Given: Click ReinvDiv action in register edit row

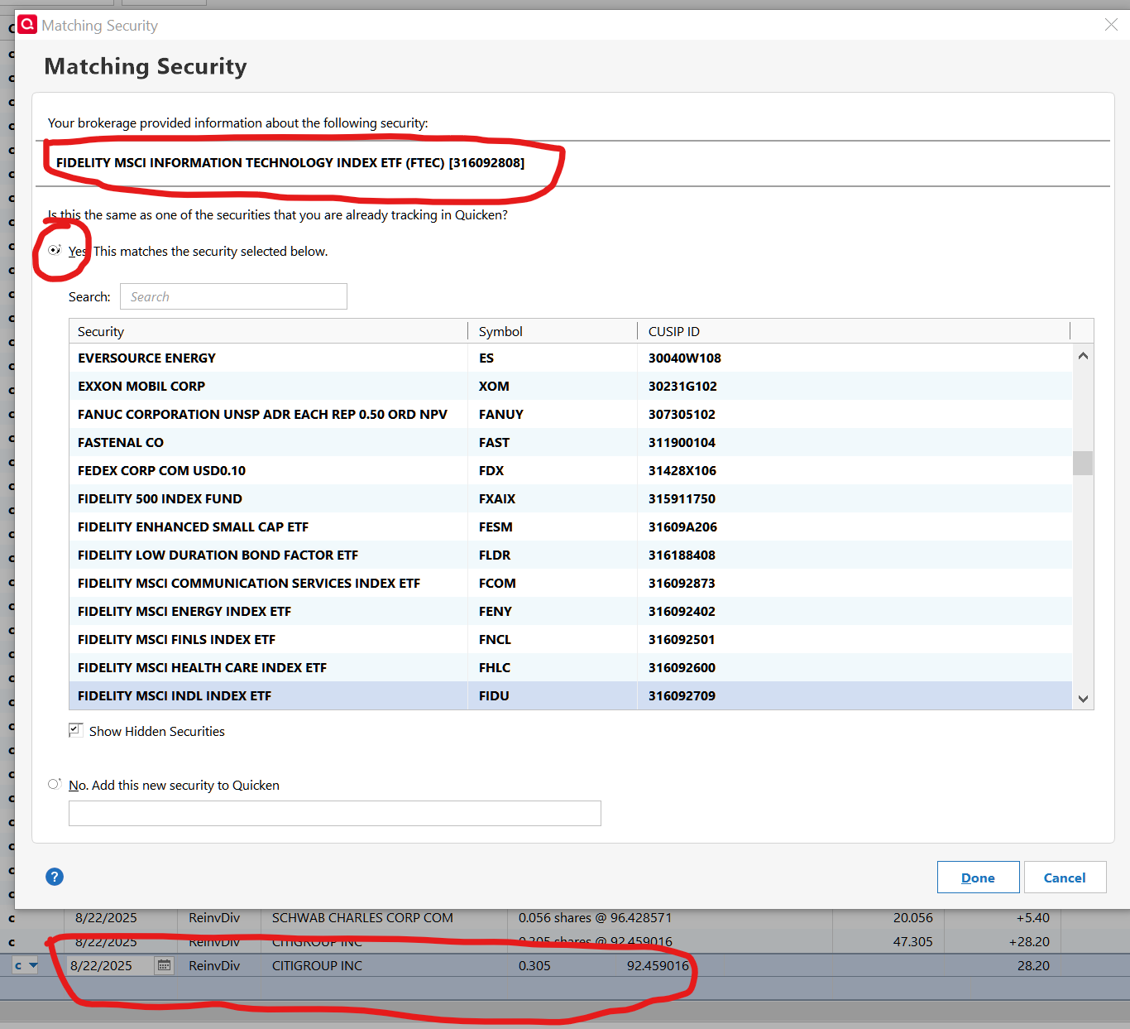Looking at the screenshot, I should [214, 965].
